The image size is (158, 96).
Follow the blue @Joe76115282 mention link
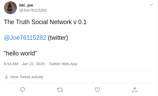coord(25,38)
